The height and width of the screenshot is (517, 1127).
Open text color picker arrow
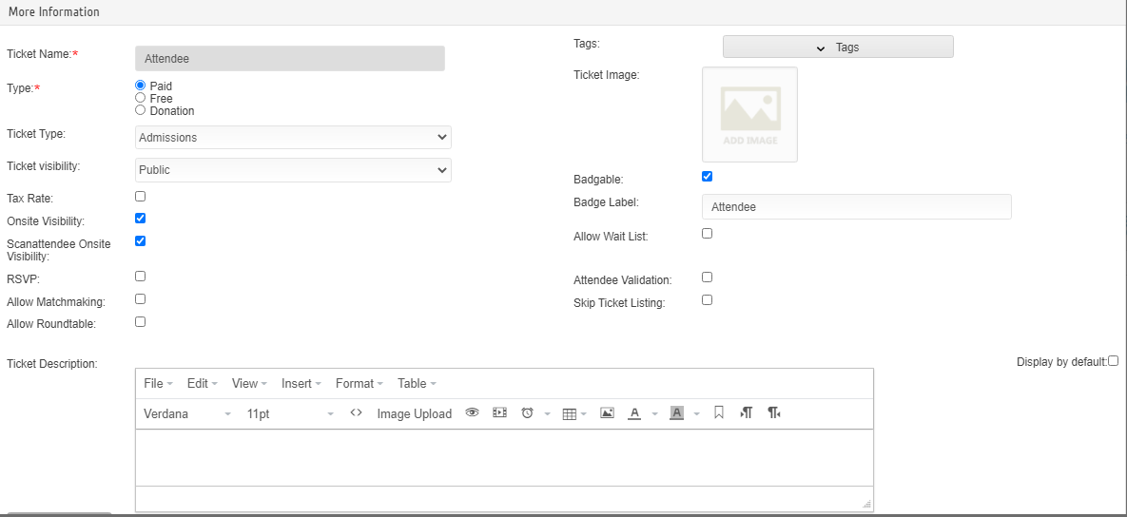[654, 413]
